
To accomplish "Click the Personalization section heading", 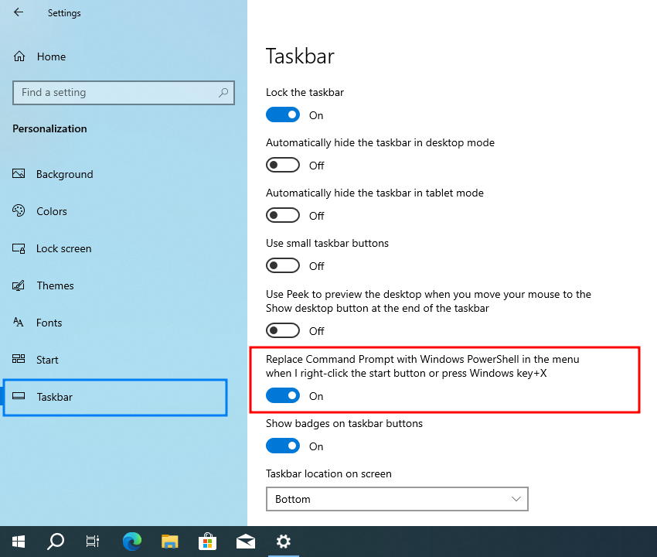I will click(49, 128).
